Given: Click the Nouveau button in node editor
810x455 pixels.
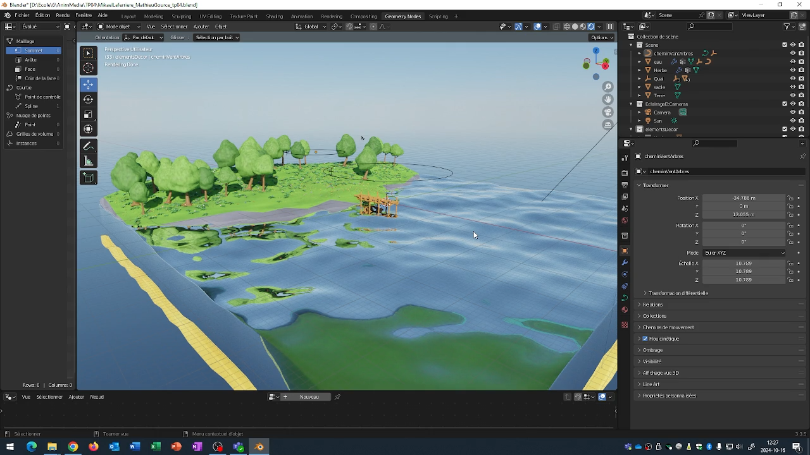Looking at the screenshot, I should (x=309, y=397).
